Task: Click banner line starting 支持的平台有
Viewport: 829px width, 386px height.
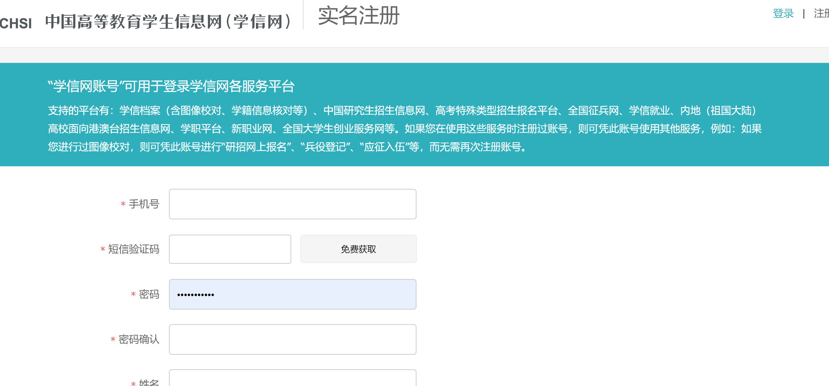Action: (402, 111)
